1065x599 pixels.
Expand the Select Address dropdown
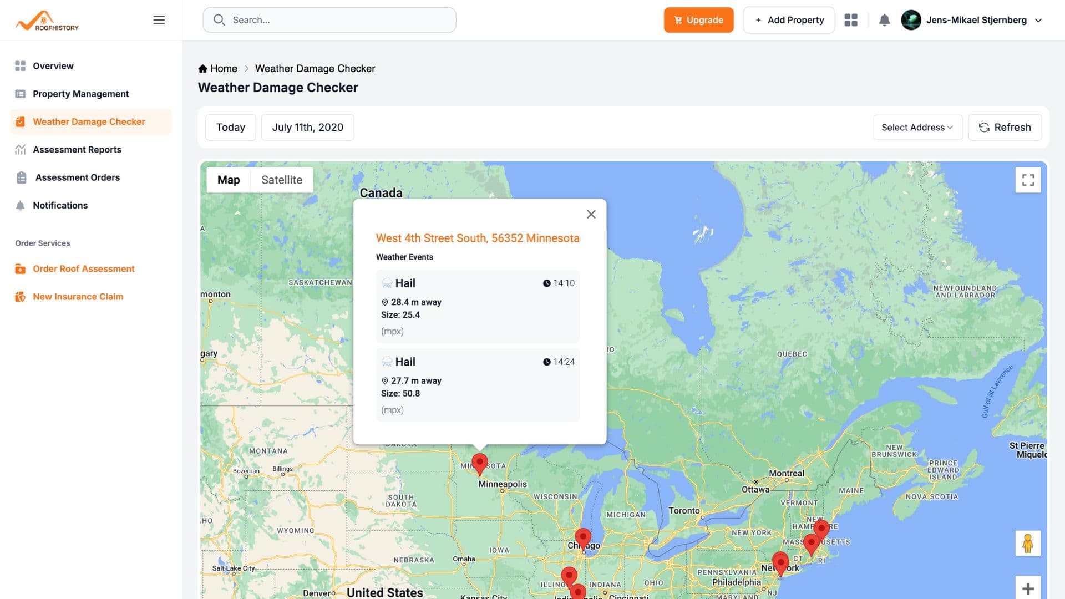[x=917, y=128]
